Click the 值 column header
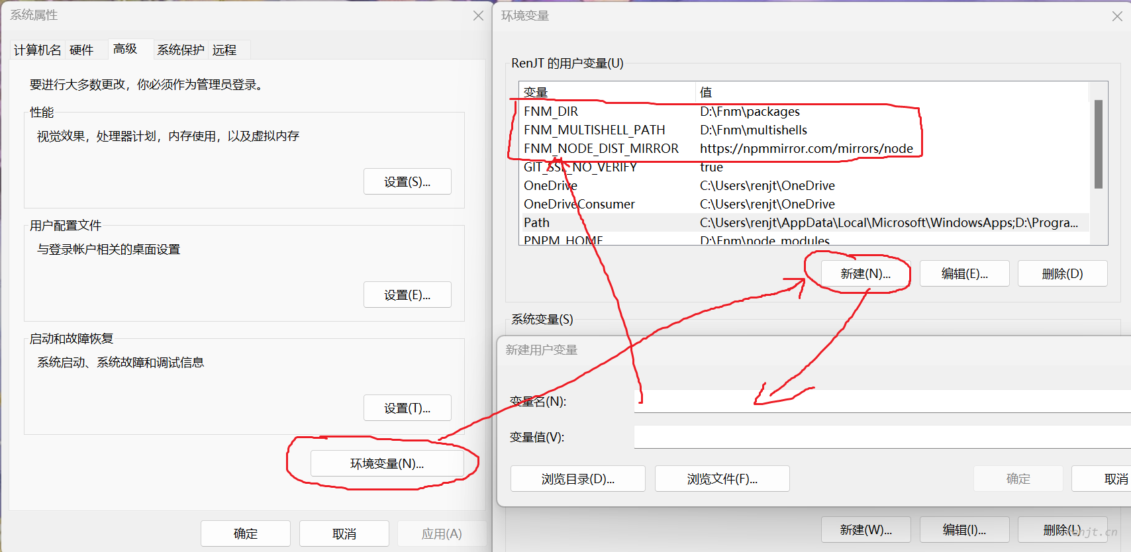Screen dimensions: 1131x552 892,92
